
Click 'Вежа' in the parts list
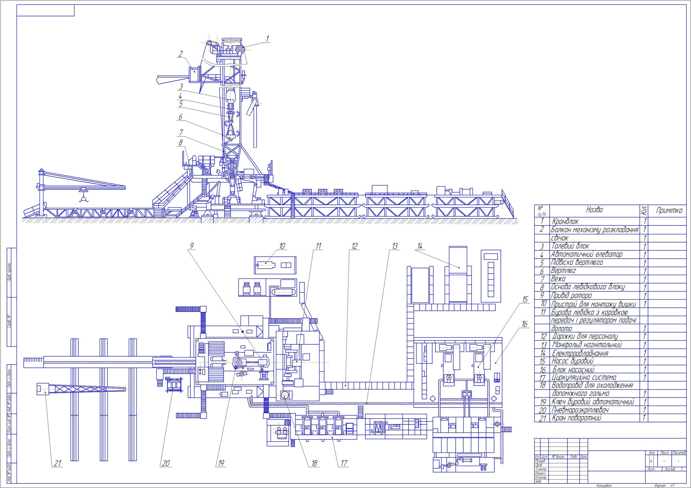[x=558, y=279]
